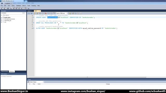Click the create new function icon
Image resolution: width=166 pixels, height=93 pixels.
(22, 8)
